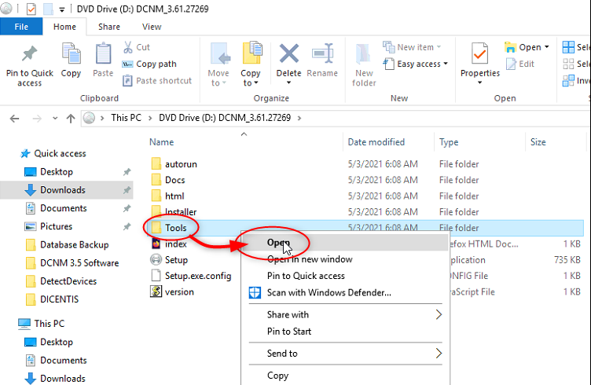Click DVD Drive (D:) breadcrumb segment
The height and width of the screenshot is (385, 591).
[225, 118]
